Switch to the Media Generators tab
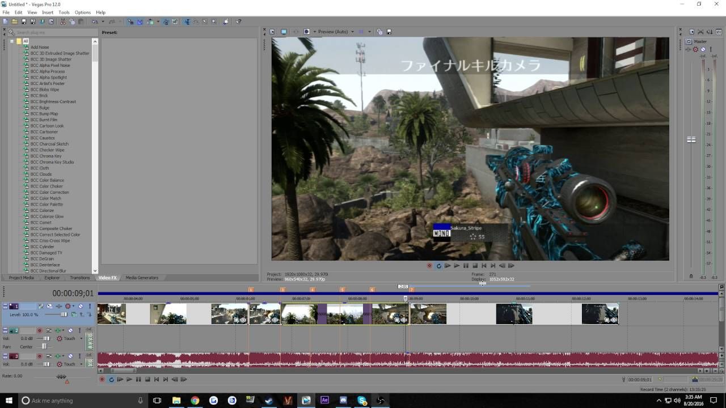The width and height of the screenshot is (726, 408). 142,278
